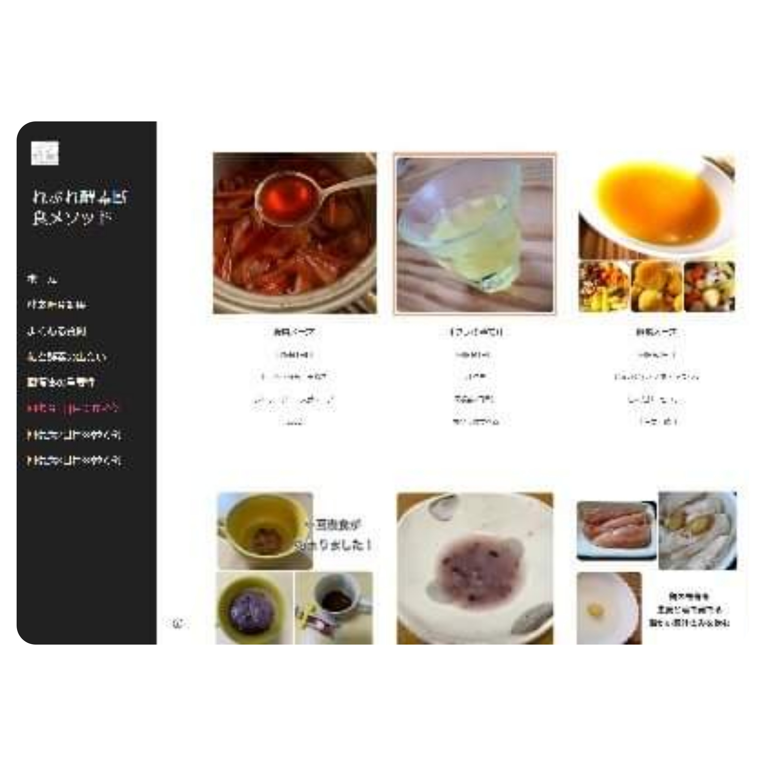The width and height of the screenshot is (766, 766).
Task: Open the orange soup bowl photo
Action: point(657,206)
